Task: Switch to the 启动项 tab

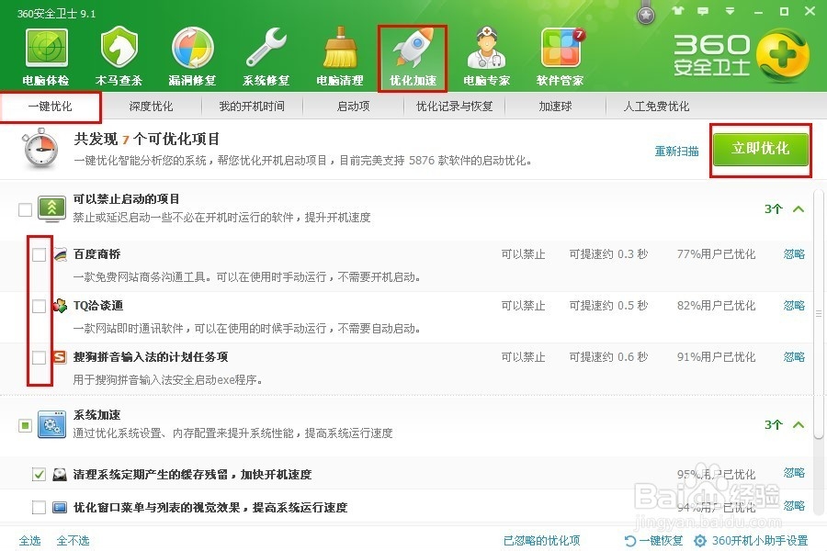Action: click(x=352, y=106)
